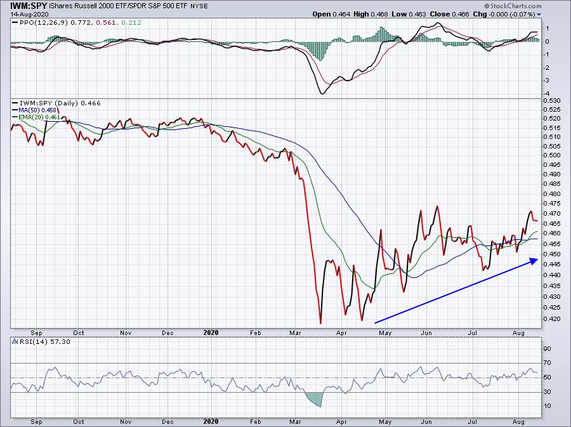Click the RSI(14) indicator panel icon

pos(15,341)
